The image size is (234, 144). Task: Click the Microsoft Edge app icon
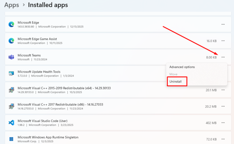[x=11, y=24]
